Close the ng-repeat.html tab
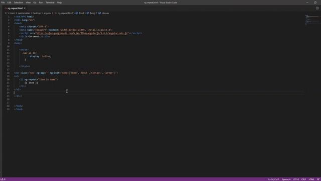Image resolution: width=321 pixels, height=181 pixels. pos(25,8)
